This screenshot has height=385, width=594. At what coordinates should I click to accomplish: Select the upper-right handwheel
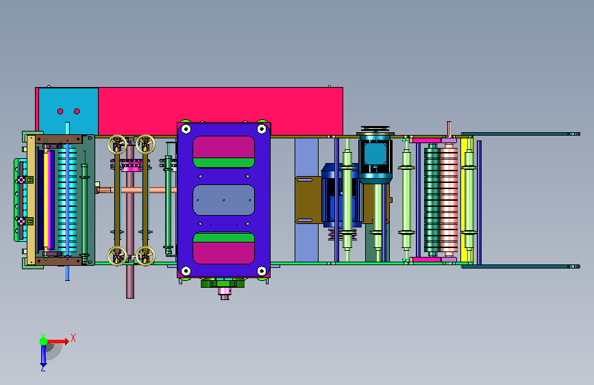[x=145, y=145]
